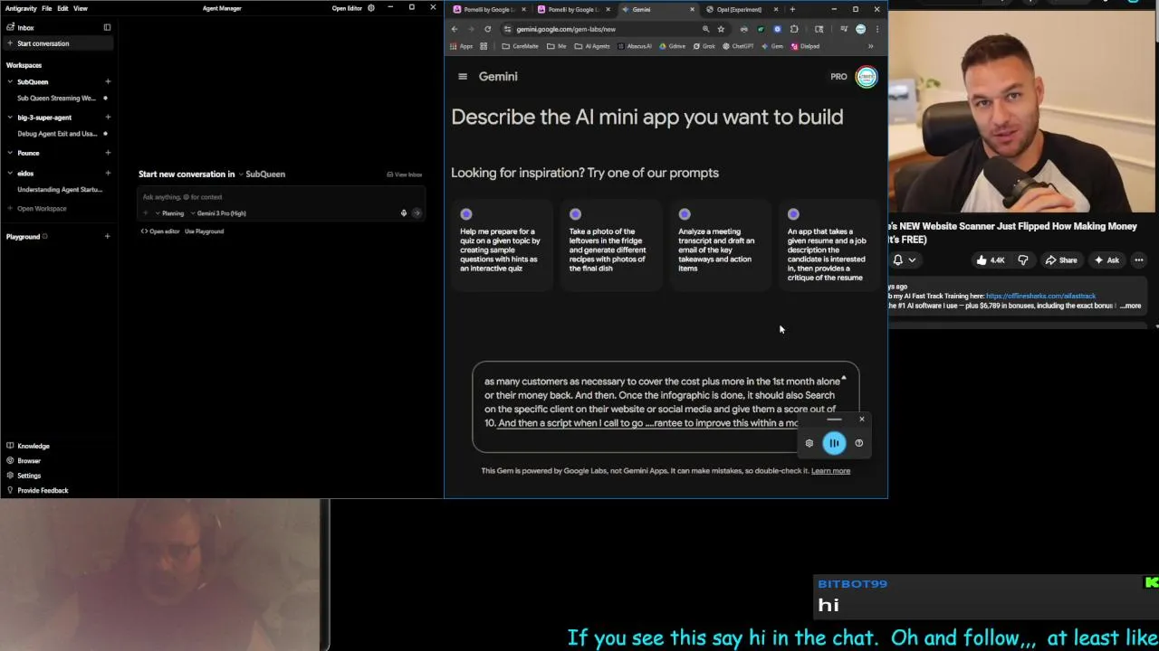Select the fridge leftovers recipe prompt card
This screenshot has width=1159, height=651.
(x=610, y=245)
